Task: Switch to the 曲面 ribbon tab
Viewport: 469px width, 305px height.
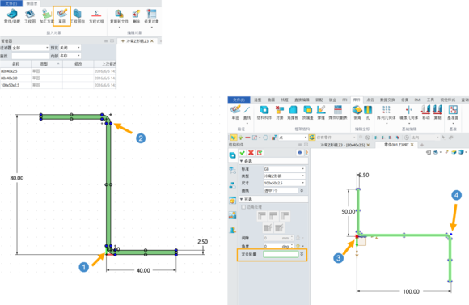Action: click(x=271, y=100)
